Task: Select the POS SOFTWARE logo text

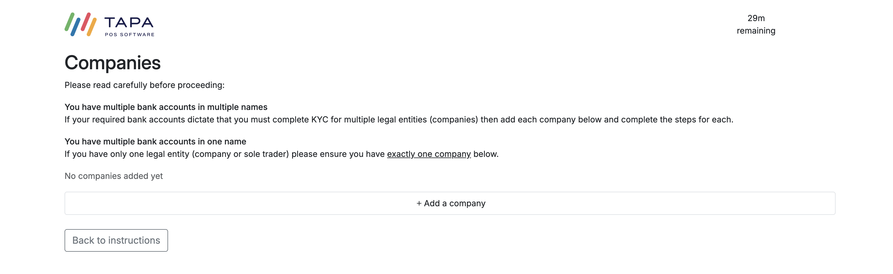Action: 130,34
